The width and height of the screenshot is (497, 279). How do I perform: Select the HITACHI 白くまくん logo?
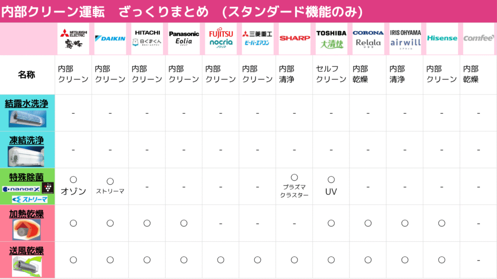pos(147,39)
